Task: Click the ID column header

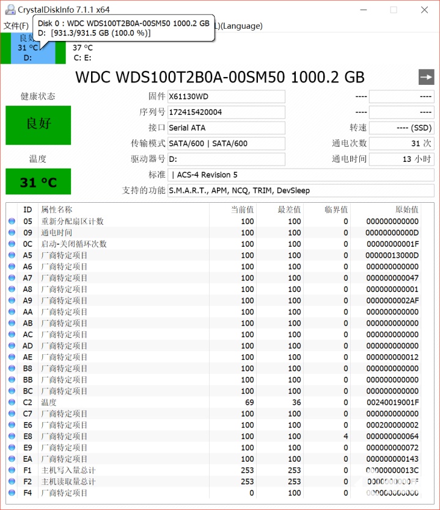Action: click(28, 209)
